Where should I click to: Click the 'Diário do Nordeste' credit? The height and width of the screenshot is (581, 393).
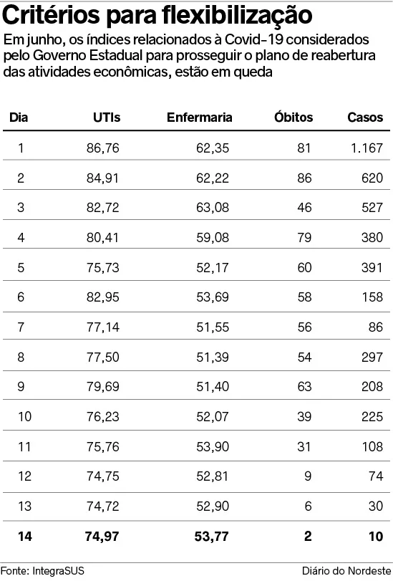(x=346, y=571)
